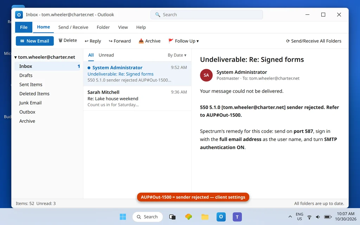Show hidden tray icons chevron
The height and width of the screenshot is (225, 360).
tap(290, 217)
